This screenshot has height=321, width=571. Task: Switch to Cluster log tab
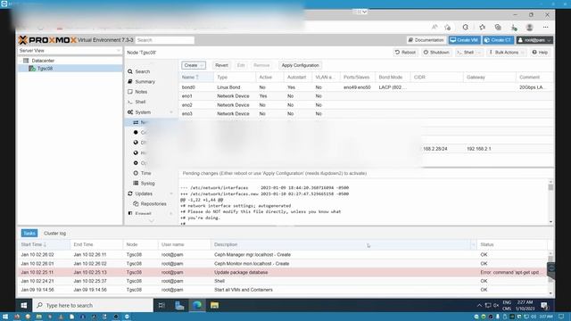point(54,234)
